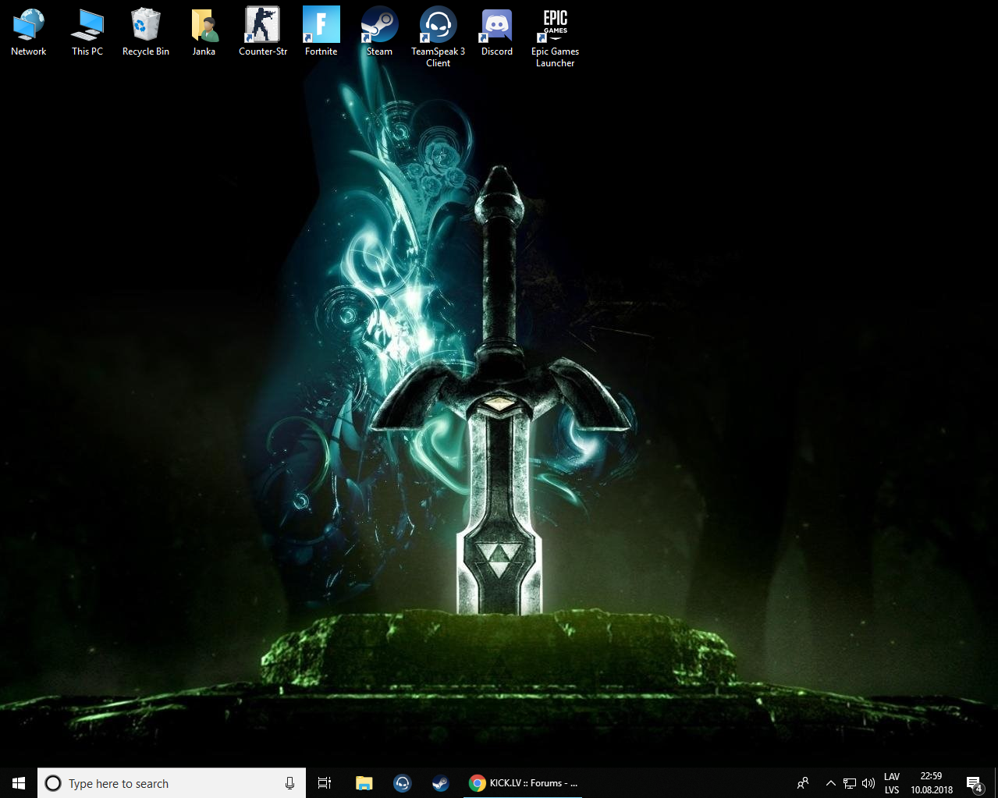The image size is (998, 798).
Task: Open the Steam taskbar icon
Action: [x=440, y=783]
